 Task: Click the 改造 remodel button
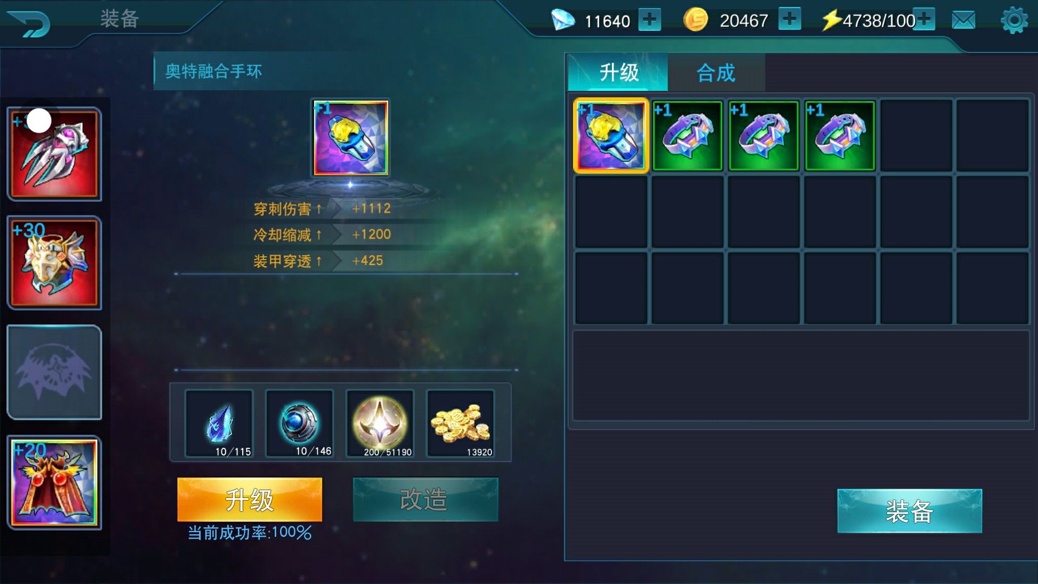tap(425, 499)
